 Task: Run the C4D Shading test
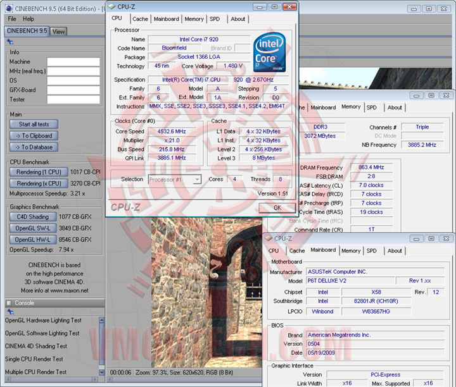tap(33, 217)
